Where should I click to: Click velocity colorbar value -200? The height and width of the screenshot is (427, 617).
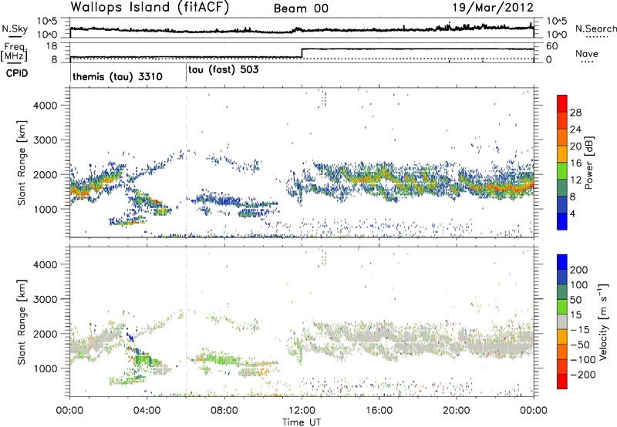click(583, 375)
